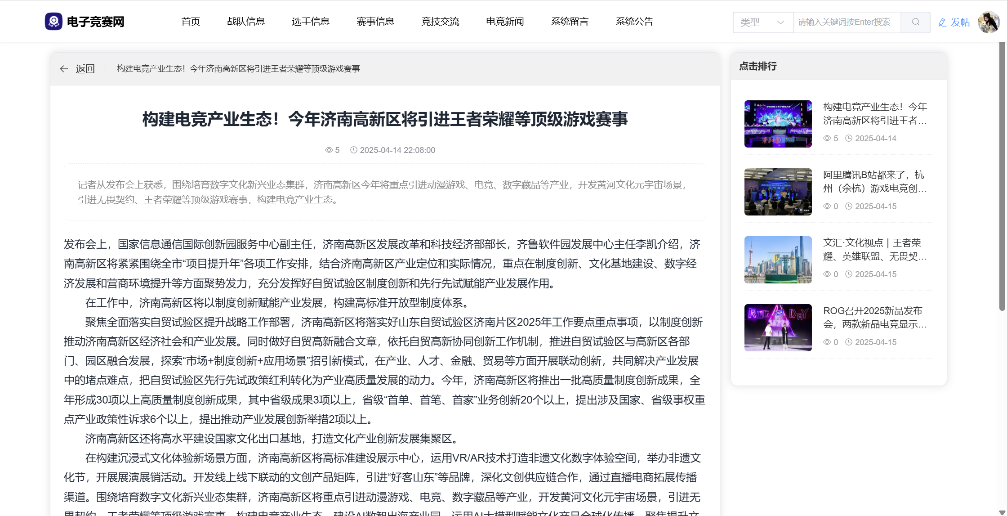The image size is (1007, 516).
Task: Click the search magnifier icon
Action: pos(915,22)
